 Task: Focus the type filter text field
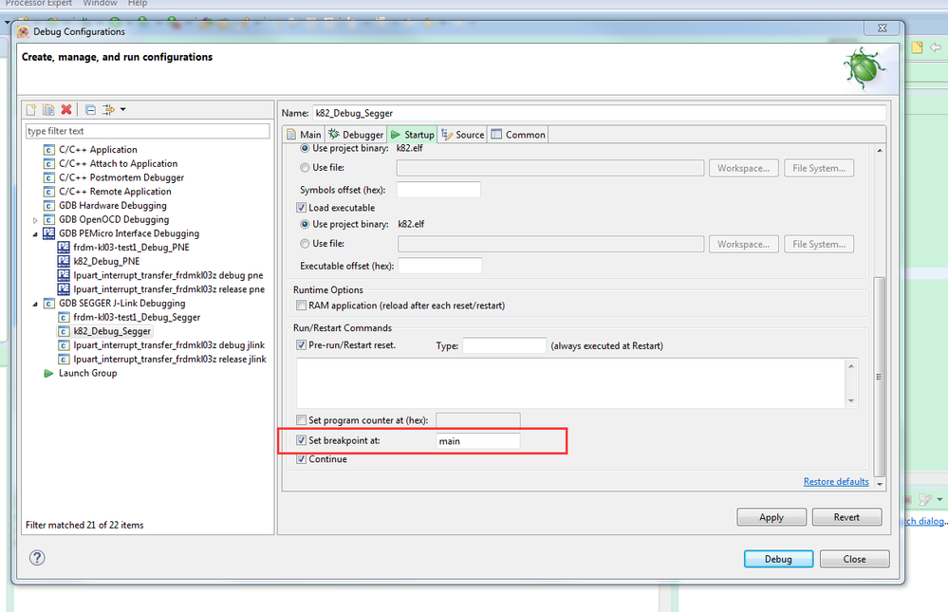[147, 131]
